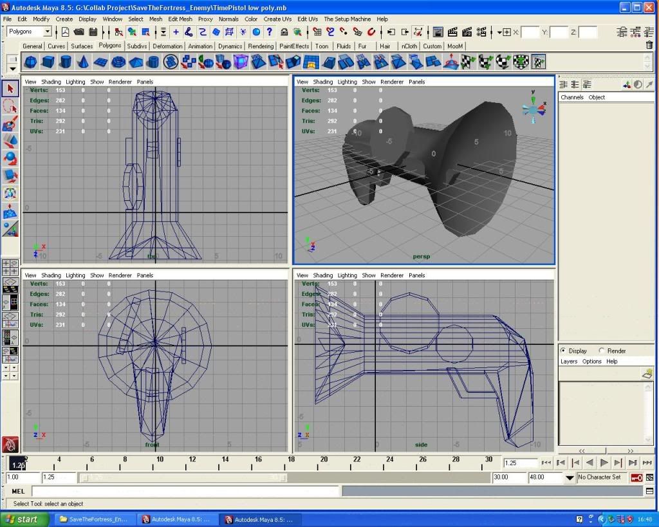Screen dimensions: 659x527
Task: Activate the Lasso selection tool
Action: pos(10,106)
